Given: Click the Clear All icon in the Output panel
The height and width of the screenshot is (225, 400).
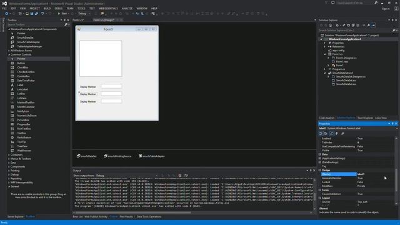Looking at the screenshot, I should point(180,176).
